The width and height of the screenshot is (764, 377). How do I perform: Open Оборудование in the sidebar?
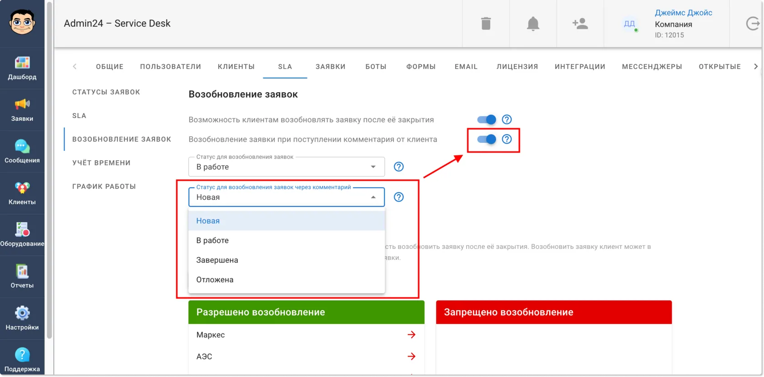pyautogui.click(x=22, y=235)
